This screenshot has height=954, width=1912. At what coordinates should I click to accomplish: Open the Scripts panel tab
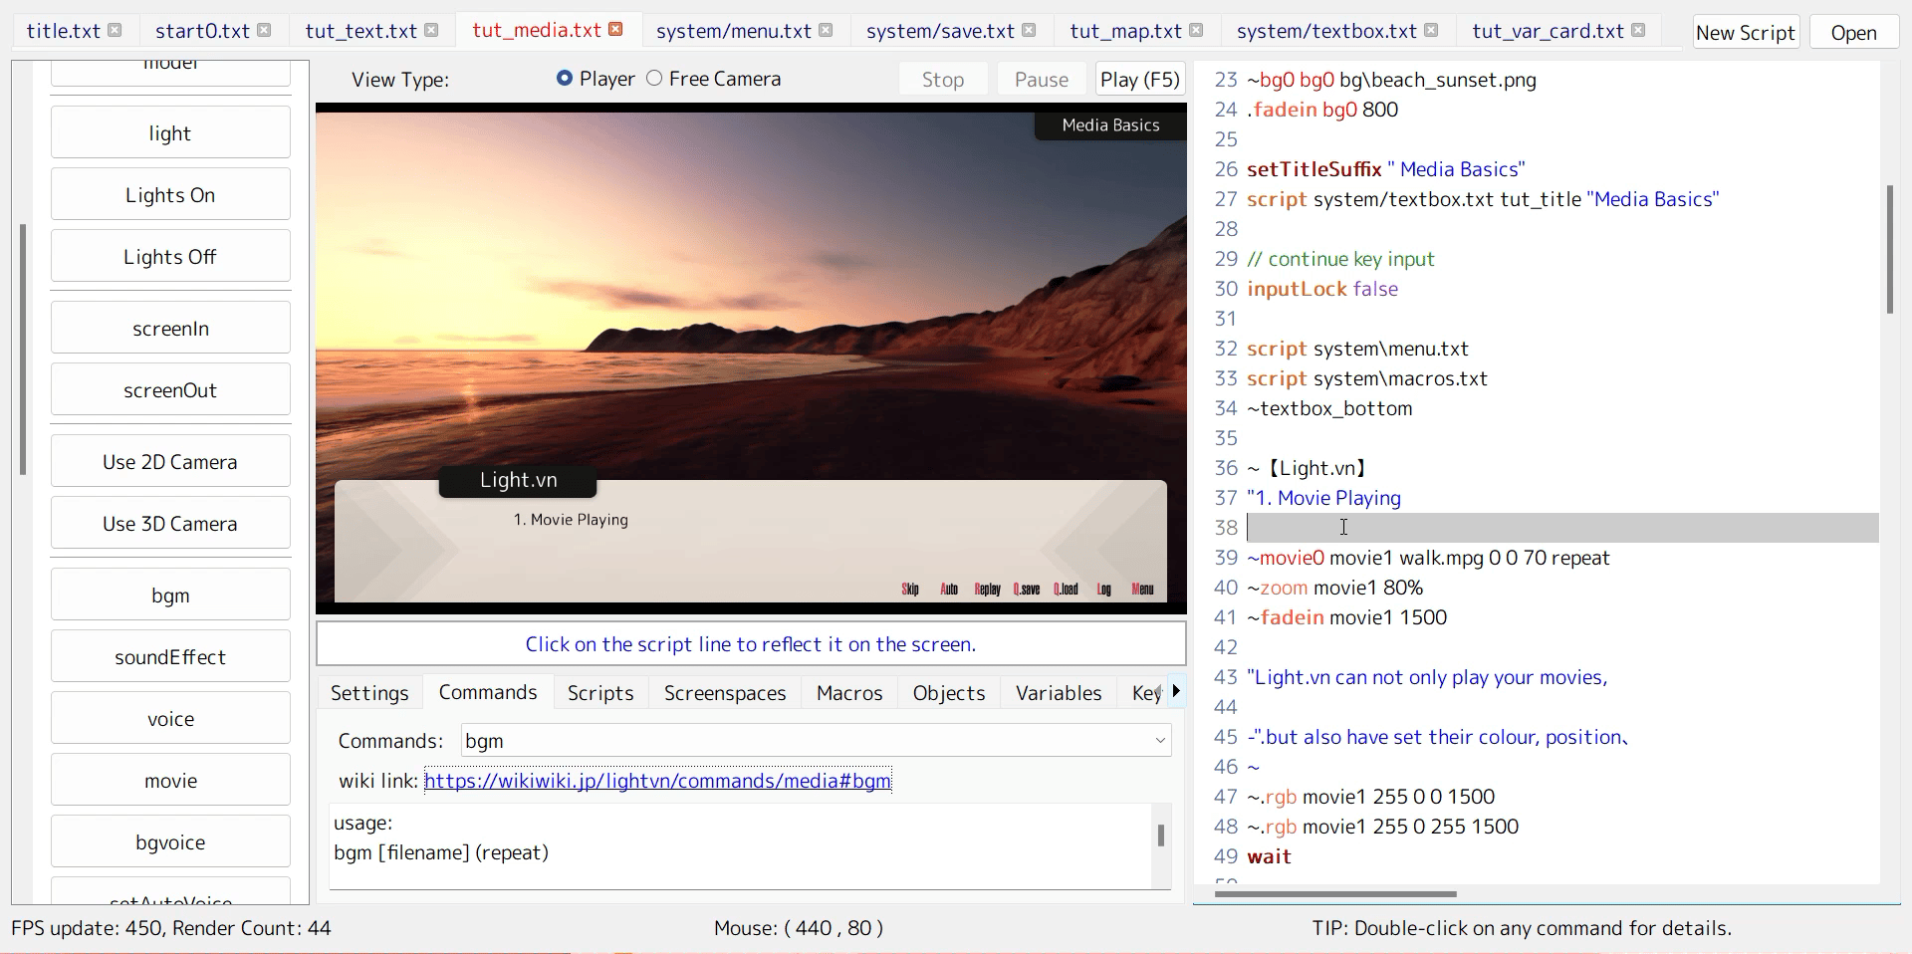point(600,693)
